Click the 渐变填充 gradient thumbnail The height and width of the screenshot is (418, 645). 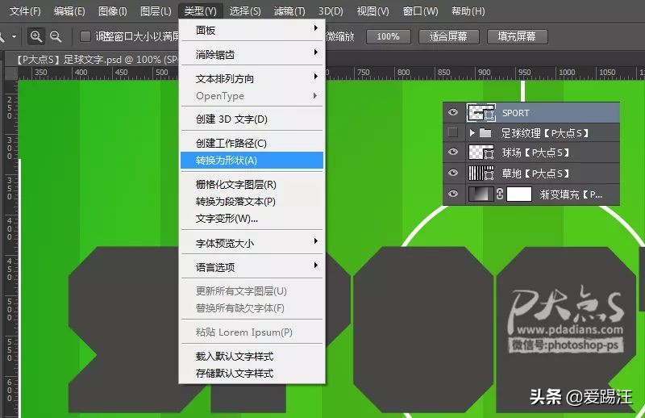(x=481, y=194)
